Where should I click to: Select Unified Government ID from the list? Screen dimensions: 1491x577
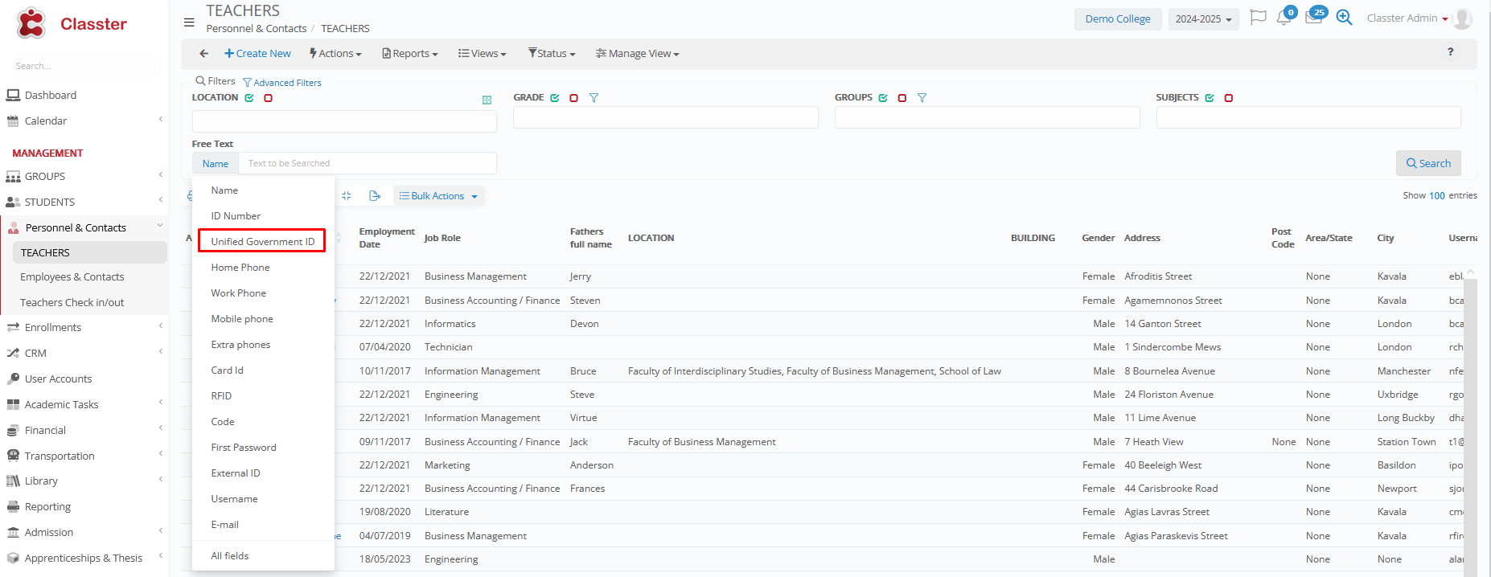[x=262, y=242]
